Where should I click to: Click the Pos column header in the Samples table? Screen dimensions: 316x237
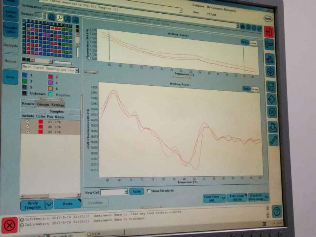50,117
